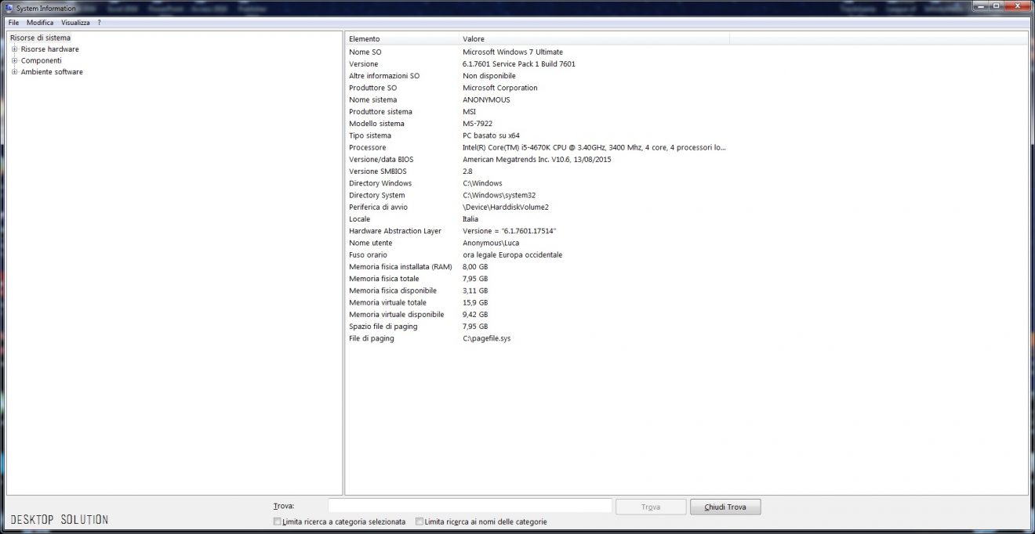Open the File menu
Screen dimensions: 1035x534
tap(13, 23)
